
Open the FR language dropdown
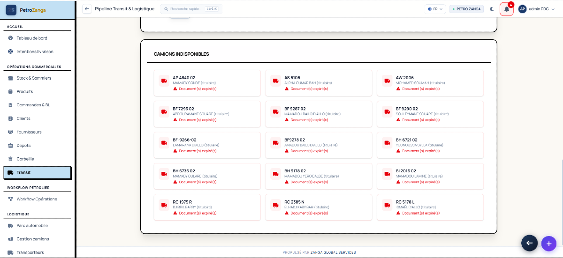coord(435,9)
